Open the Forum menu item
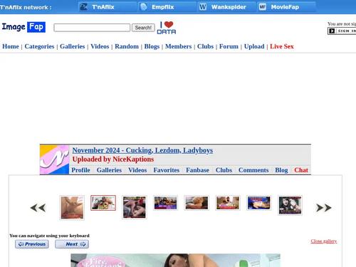The height and width of the screenshot is (267, 356). tap(229, 46)
